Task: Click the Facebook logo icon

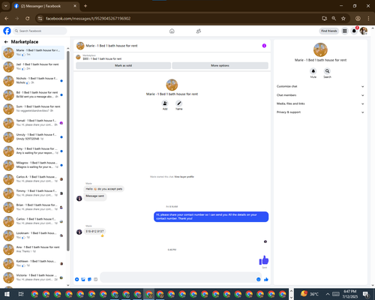Action: click(7, 31)
